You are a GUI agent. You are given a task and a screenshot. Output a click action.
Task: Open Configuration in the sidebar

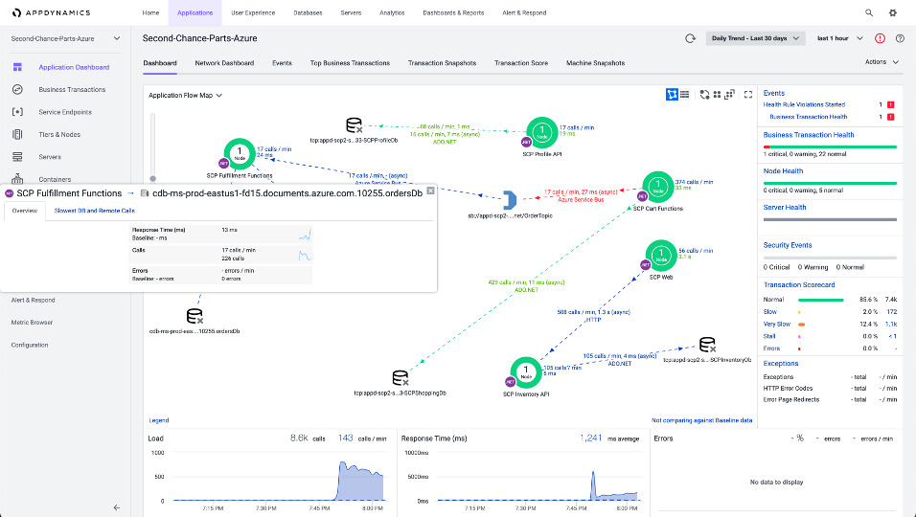30,345
